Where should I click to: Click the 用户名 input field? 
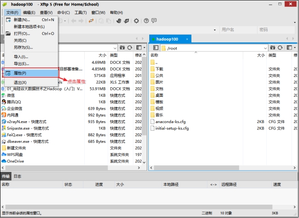tap(238, 30)
